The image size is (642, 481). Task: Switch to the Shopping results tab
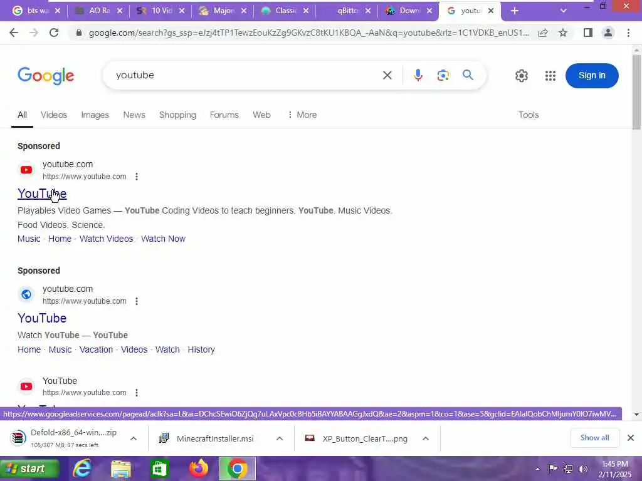[x=177, y=115]
